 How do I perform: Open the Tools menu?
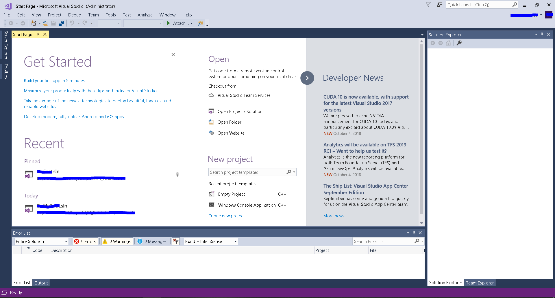pyautogui.click(x=111, y=15)
